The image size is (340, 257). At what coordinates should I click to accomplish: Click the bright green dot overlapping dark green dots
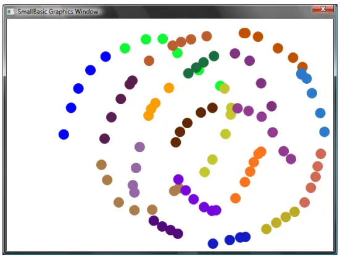[x=199, y=71]
